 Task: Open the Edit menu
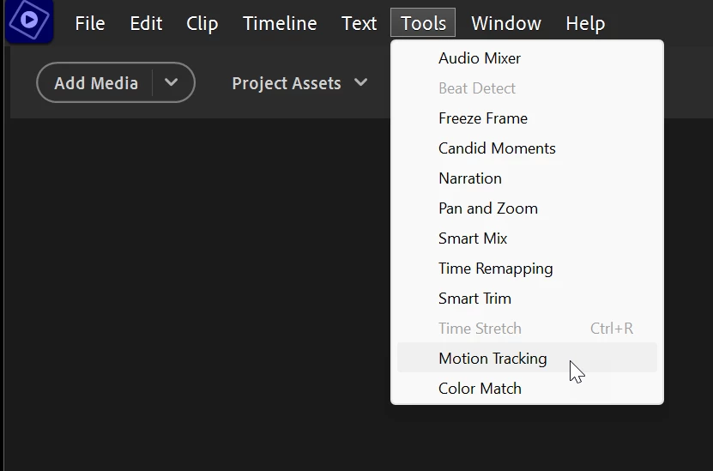[x=146, y=23]
